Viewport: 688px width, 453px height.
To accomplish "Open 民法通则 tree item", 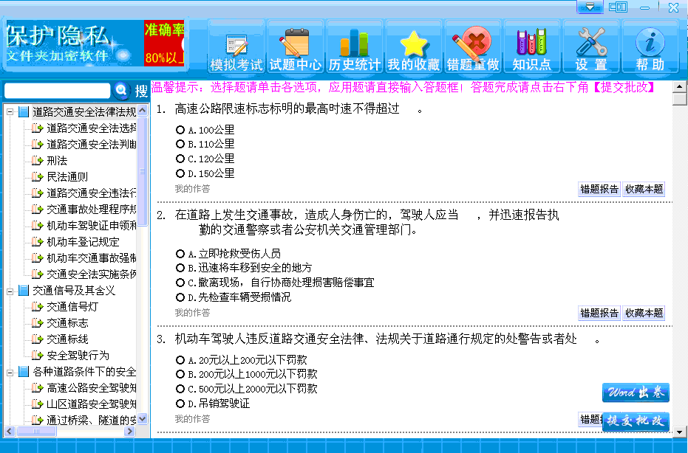I will 67,177.
